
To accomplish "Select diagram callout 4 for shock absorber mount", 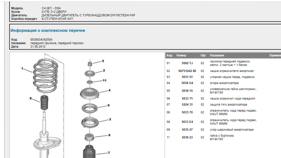I will [109, 90].
